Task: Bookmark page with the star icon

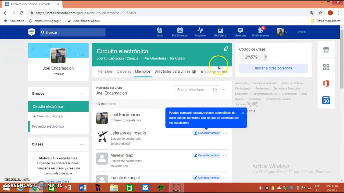Action: (320, 13)
